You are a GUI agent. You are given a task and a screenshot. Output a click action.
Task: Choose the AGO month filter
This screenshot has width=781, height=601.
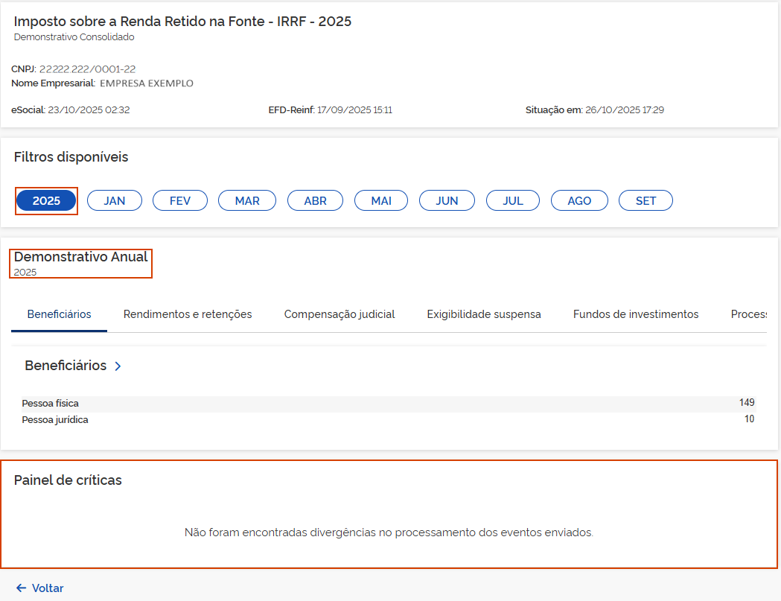point(579,201)
